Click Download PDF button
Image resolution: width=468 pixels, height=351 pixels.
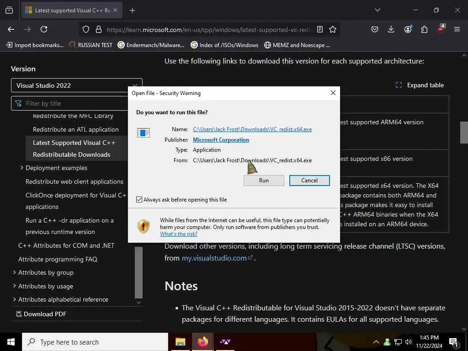click(x=41, y=314)
